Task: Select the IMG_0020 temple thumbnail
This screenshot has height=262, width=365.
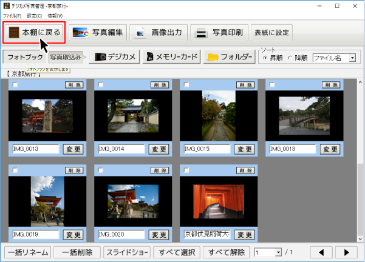Action: click(133, 201)
